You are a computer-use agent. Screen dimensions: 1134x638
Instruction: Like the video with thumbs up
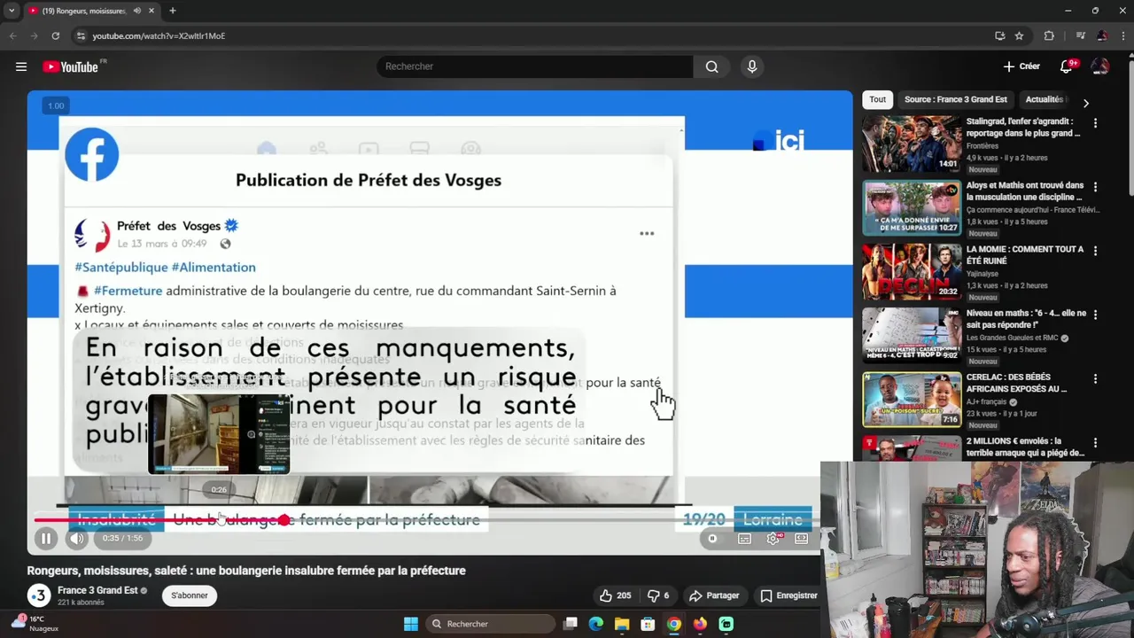pos(615,595)
